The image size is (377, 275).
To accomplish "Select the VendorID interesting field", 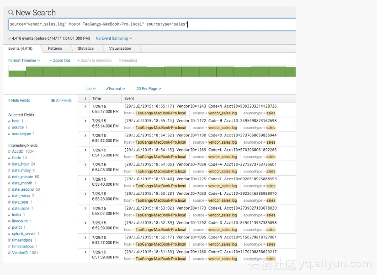I will pos(20,253).
